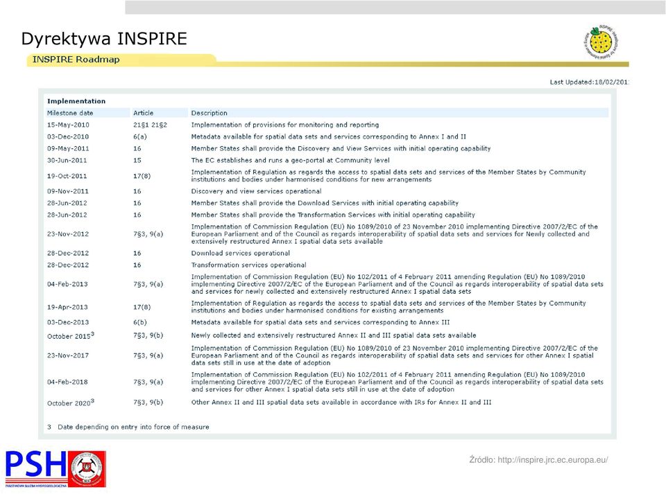Select the '30-Jun-2011' milestone date
The width and height of the screenshot is (666, 494).
point(67,160)
